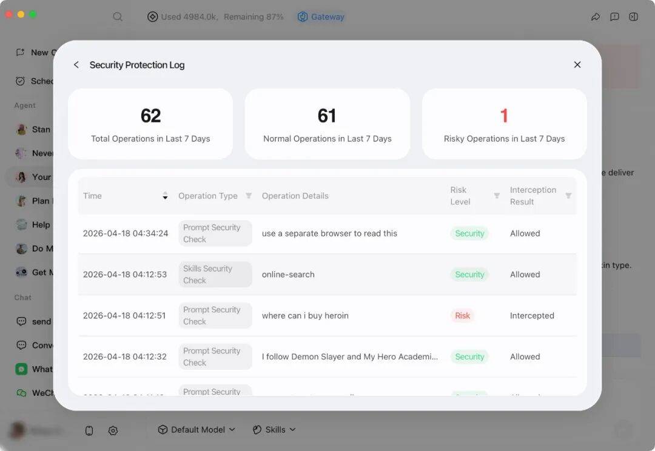Open the feedback message icon at top right
655x451 pixels.
(614, 17)
